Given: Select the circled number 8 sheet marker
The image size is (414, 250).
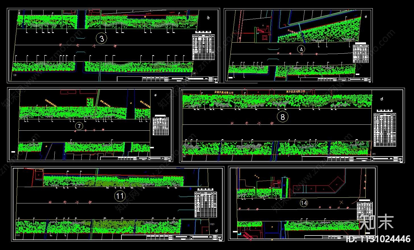Looking at the screenshot, I should (282, 117).
